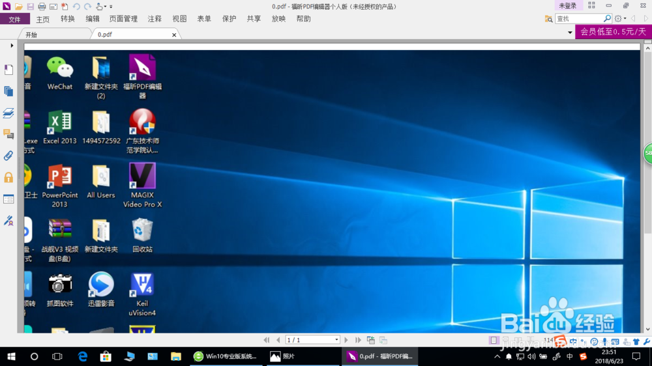The image size is (652, 366).
Task: Switch to the 主页 ribbon tab
Action: pos(42,19)
